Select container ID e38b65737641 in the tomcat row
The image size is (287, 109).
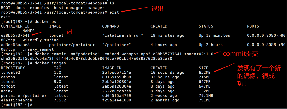coord(15,35)
